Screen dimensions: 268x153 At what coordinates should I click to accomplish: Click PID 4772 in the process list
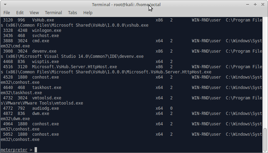[x=8, y=108]
